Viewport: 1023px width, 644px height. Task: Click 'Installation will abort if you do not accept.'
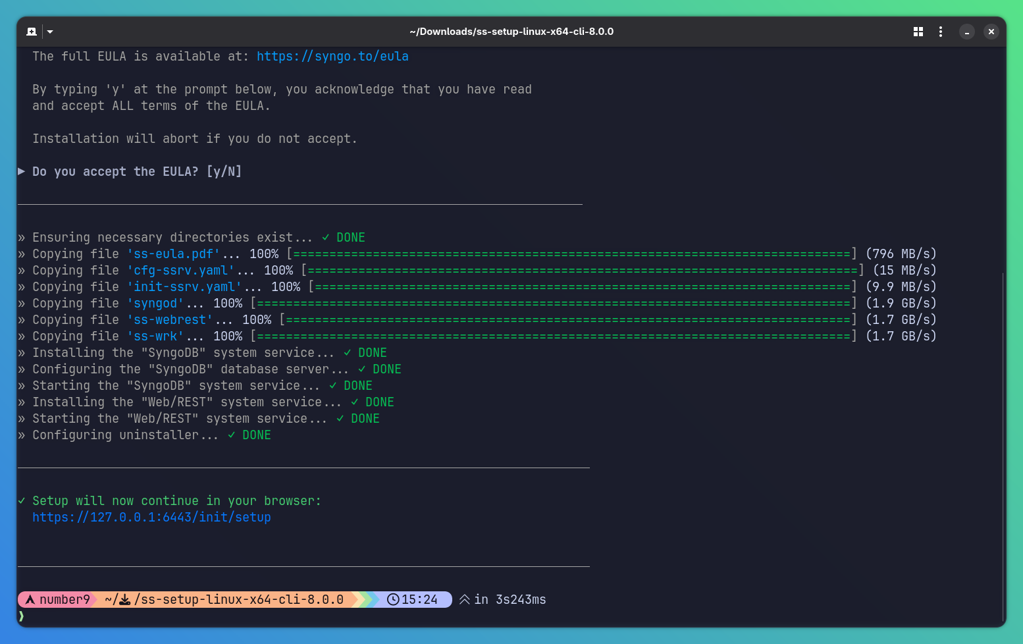(195, 139)
